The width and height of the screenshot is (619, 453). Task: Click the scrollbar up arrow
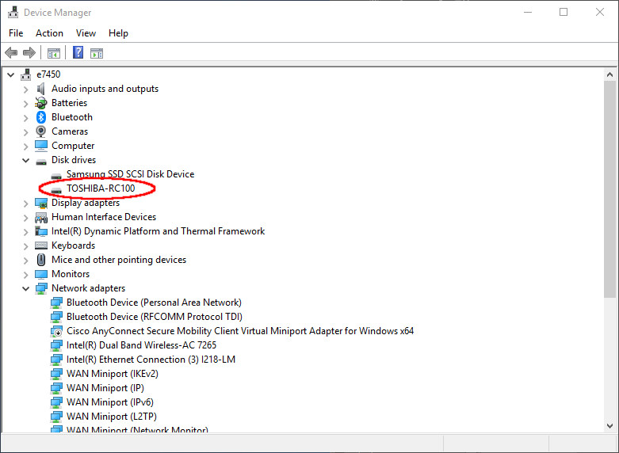[x=609, y=74]
